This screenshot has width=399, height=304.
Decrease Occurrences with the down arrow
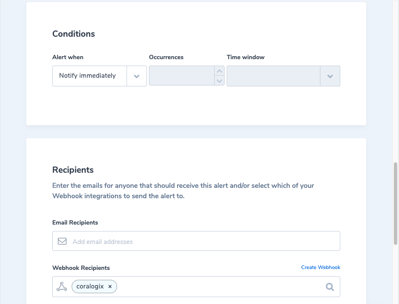(219, 81)
